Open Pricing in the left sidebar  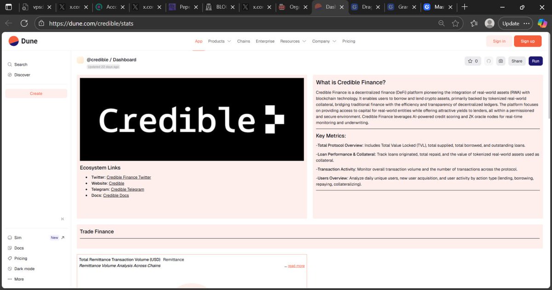click(x=17, y=258)
